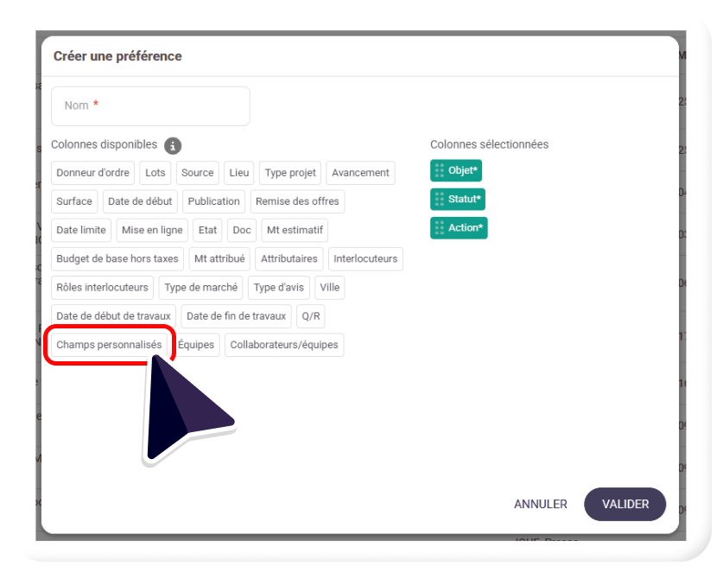Pick the Budget de base hors taxes chip
This screenshot has height=573, width=723.
(x=117, y=258)
